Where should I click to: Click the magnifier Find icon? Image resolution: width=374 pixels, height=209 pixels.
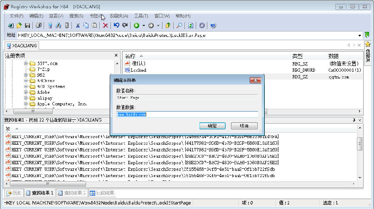point(180,25)
